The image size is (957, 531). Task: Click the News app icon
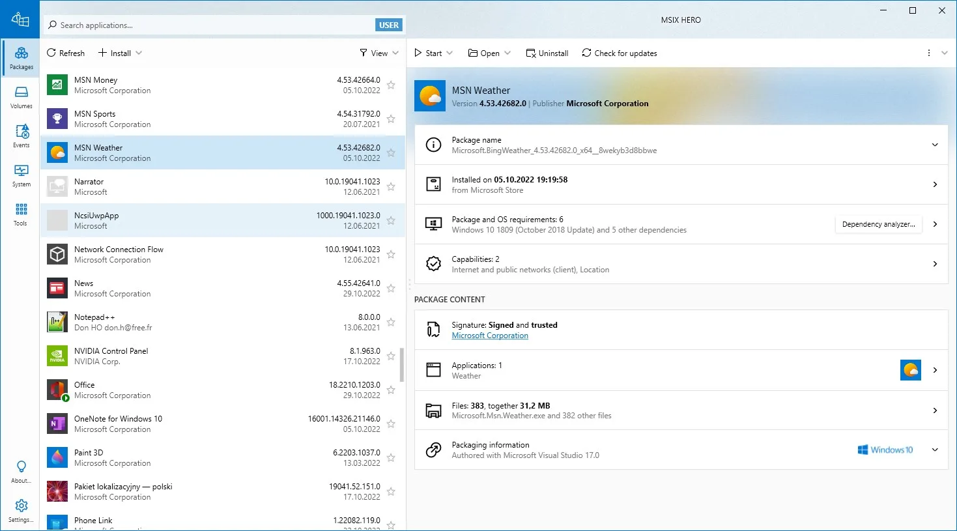(57, 288)
